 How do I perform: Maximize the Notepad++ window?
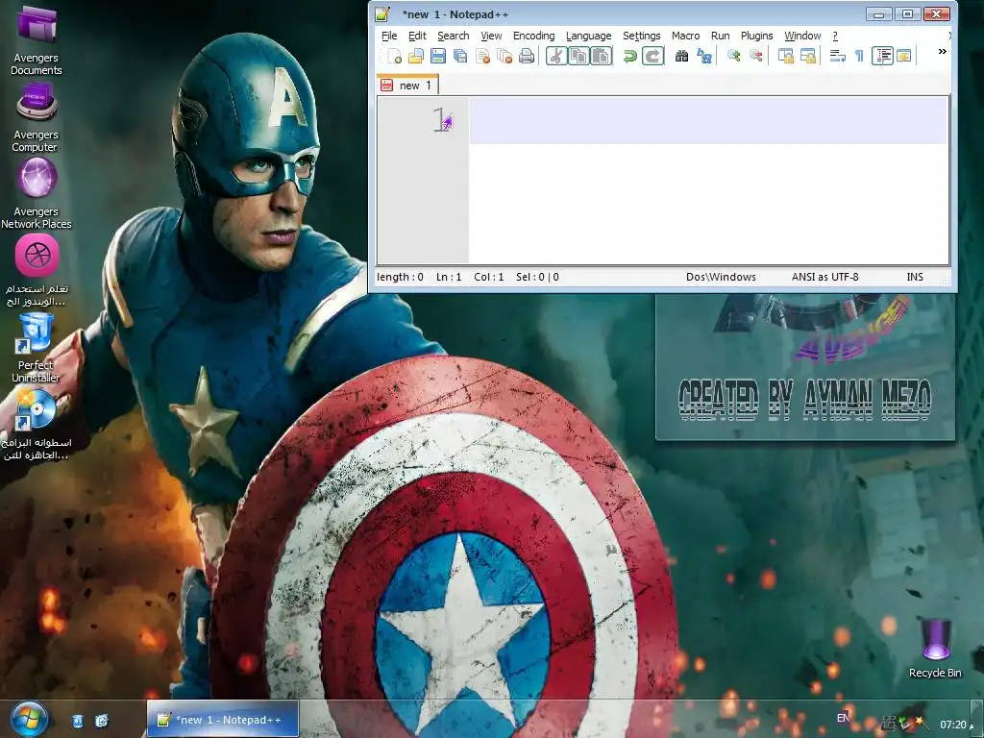(907, 13)
